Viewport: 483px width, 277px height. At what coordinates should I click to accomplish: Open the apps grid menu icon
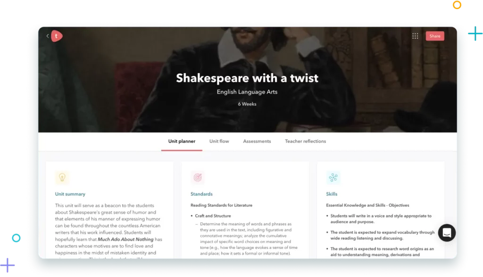tap(415, 36)
